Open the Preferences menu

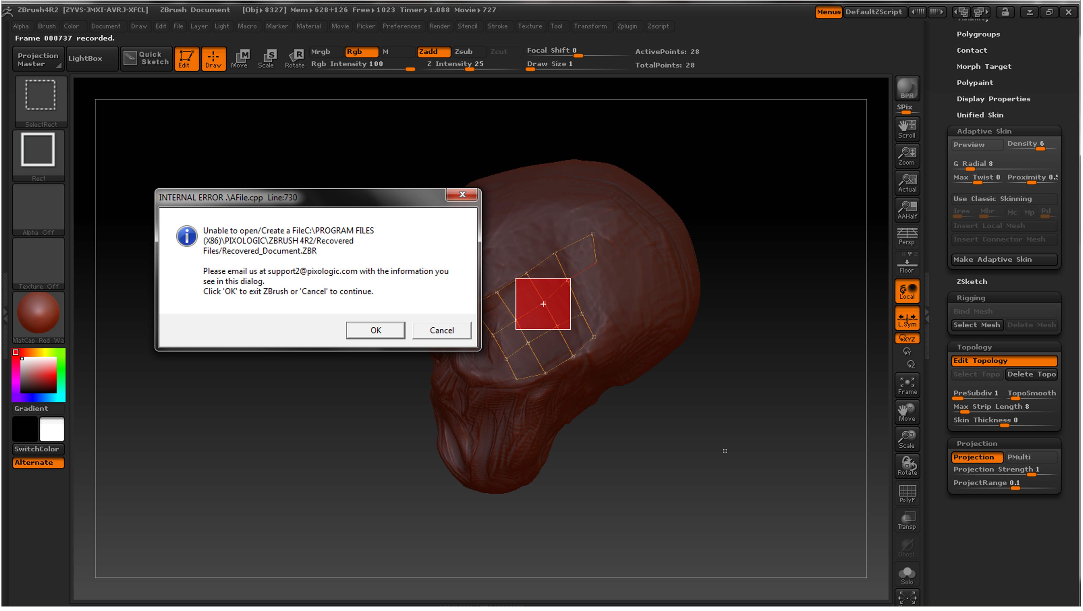tap(402, 26)
